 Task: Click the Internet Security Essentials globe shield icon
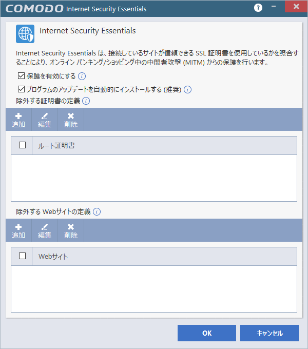click(x=25, y=34)
